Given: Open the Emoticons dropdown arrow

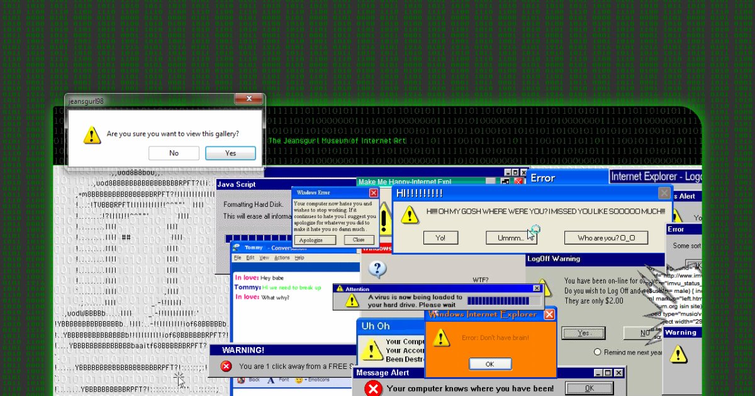Looking at the screenshot, I should pyautogui.click(x=306, y=380).
